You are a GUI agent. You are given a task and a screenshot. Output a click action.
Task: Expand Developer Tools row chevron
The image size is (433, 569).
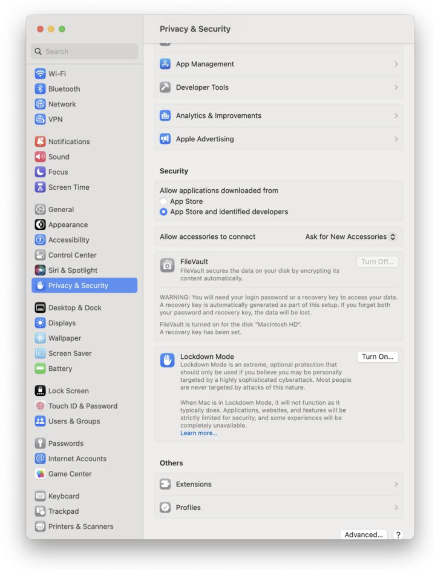pos(396,88)
